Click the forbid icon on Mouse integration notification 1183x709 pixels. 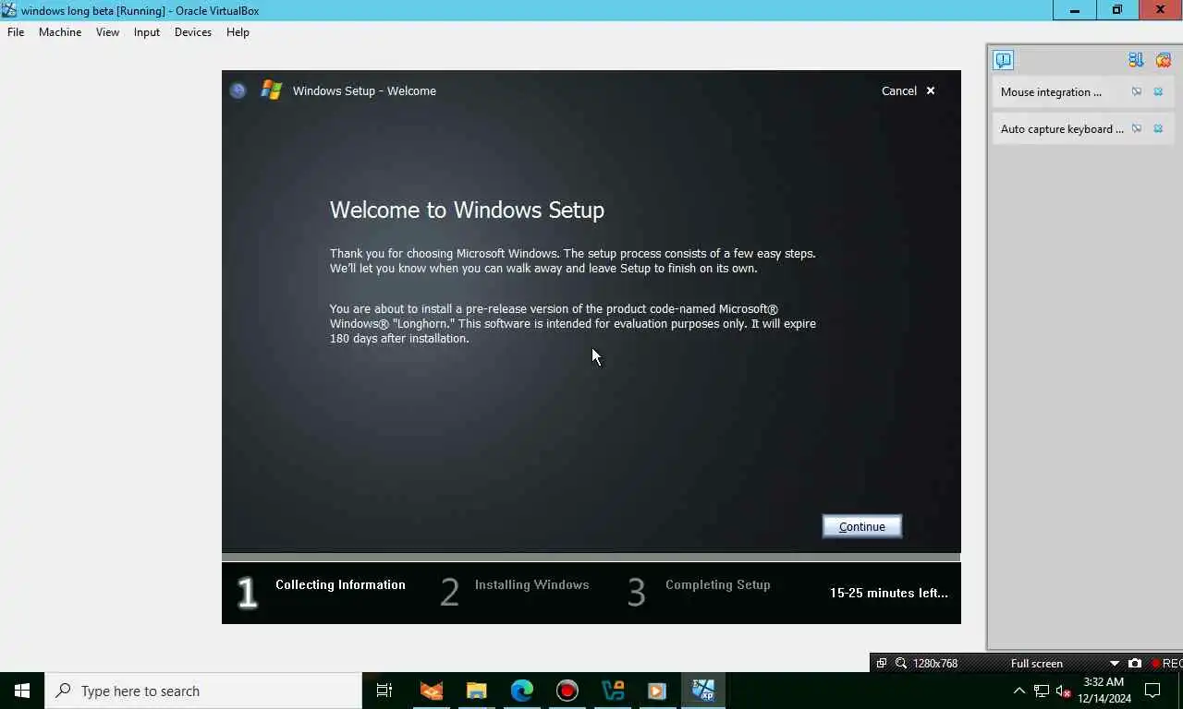tap(1137, 91)
